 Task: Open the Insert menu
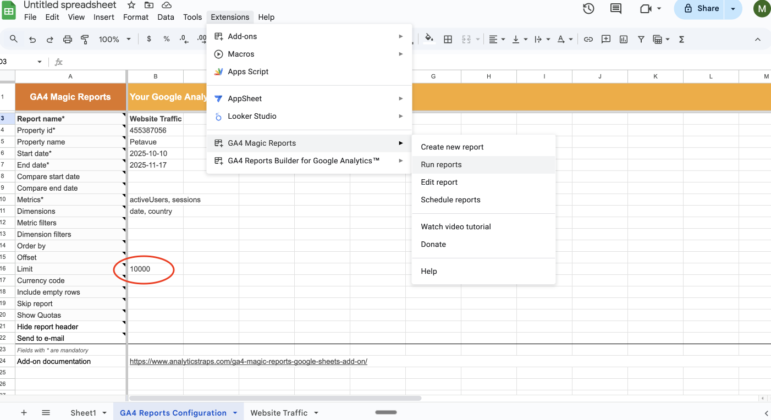point(104,17)
